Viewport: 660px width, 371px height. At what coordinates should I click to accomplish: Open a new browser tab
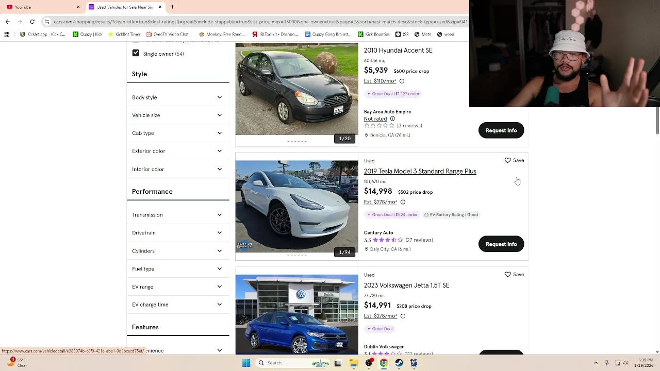click(x=172, y=7)
